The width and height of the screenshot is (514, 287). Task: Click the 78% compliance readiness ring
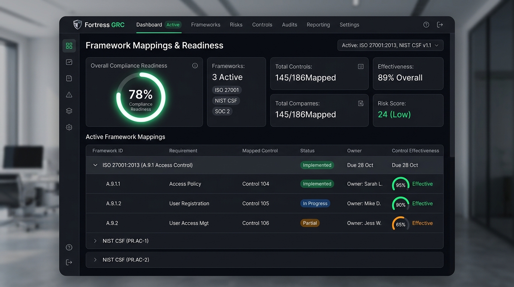[x=141, y=97]
